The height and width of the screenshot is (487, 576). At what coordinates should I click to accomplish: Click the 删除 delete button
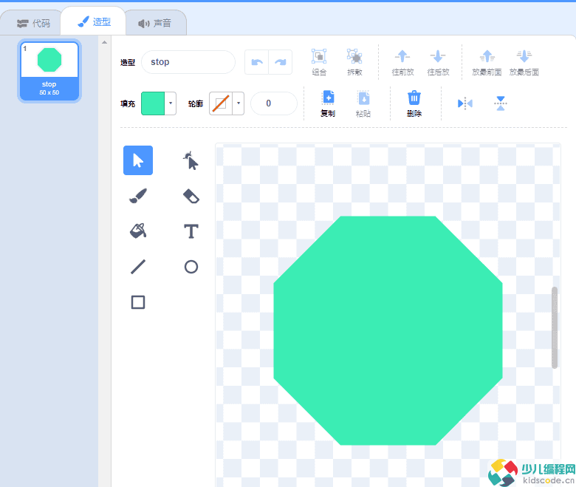pos(414,103)
